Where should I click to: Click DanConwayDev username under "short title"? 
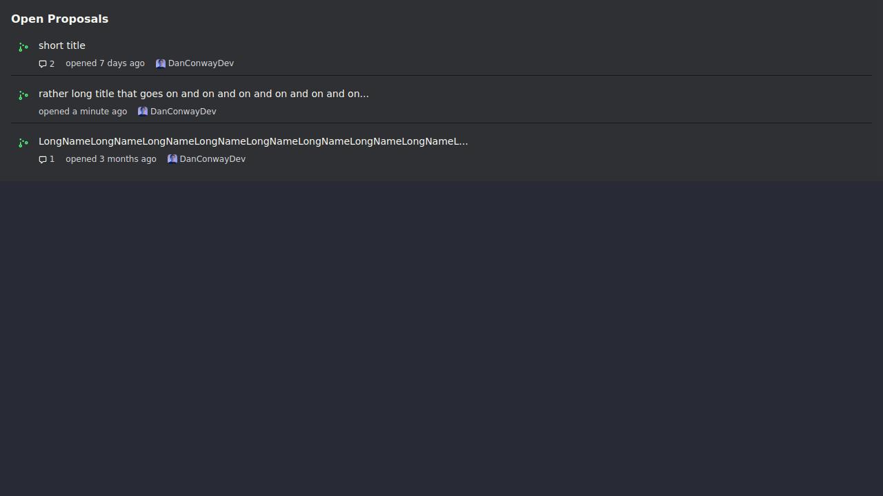click(x=201, y=63)
